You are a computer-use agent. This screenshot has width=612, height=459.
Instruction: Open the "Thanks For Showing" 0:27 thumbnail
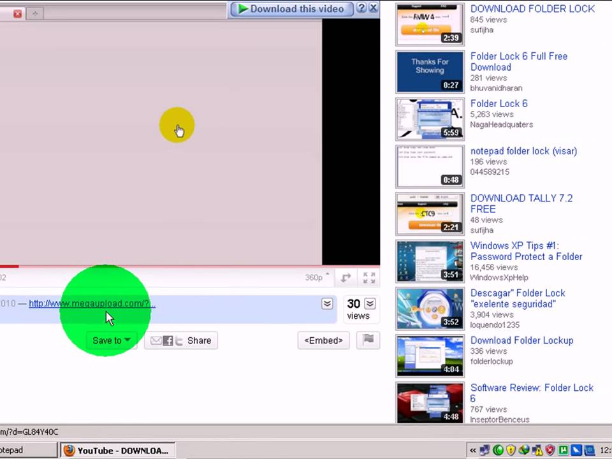[430, 72]
